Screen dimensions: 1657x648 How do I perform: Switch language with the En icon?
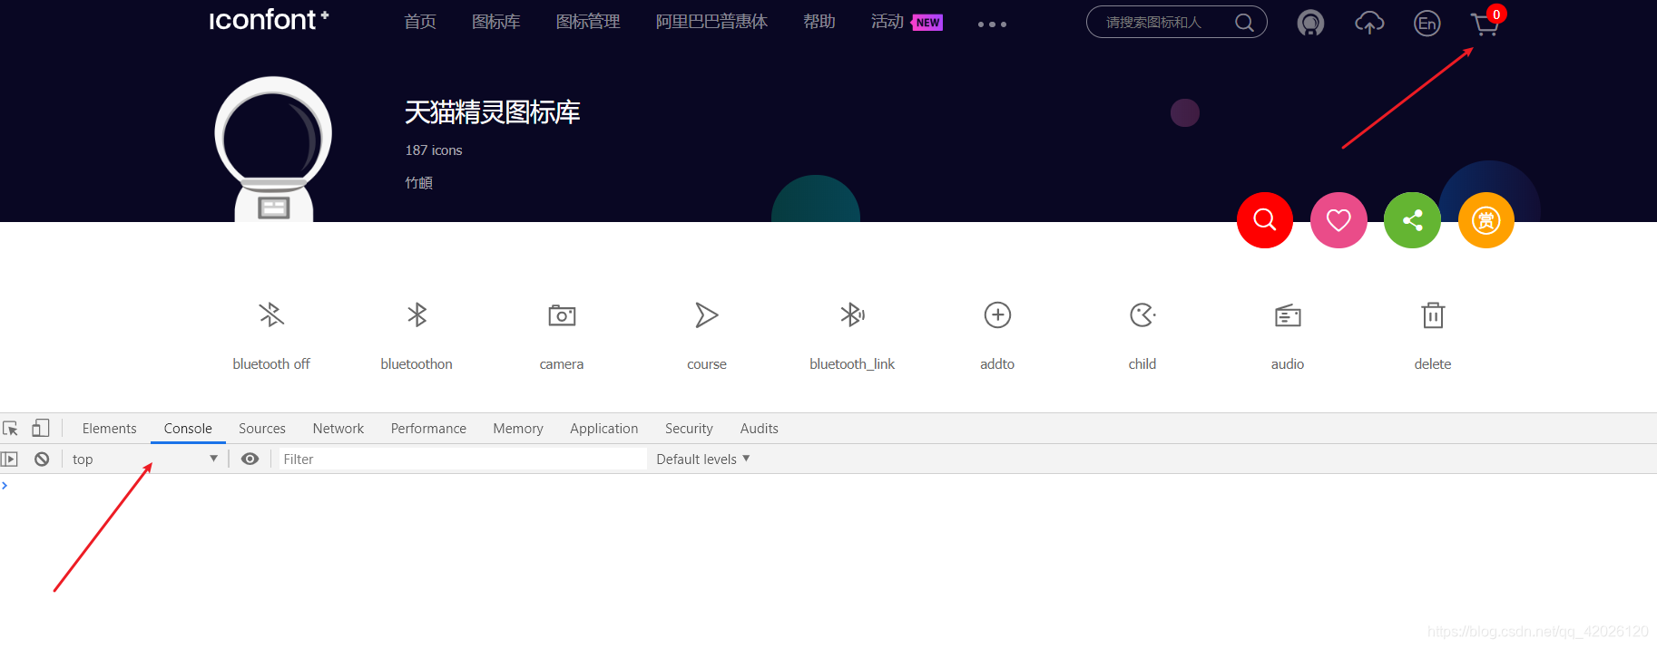[1427, 24]
